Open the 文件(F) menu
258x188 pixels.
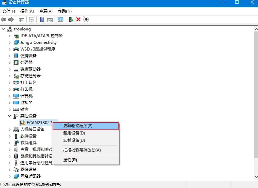pyautogui.click(x=9, y=11)
